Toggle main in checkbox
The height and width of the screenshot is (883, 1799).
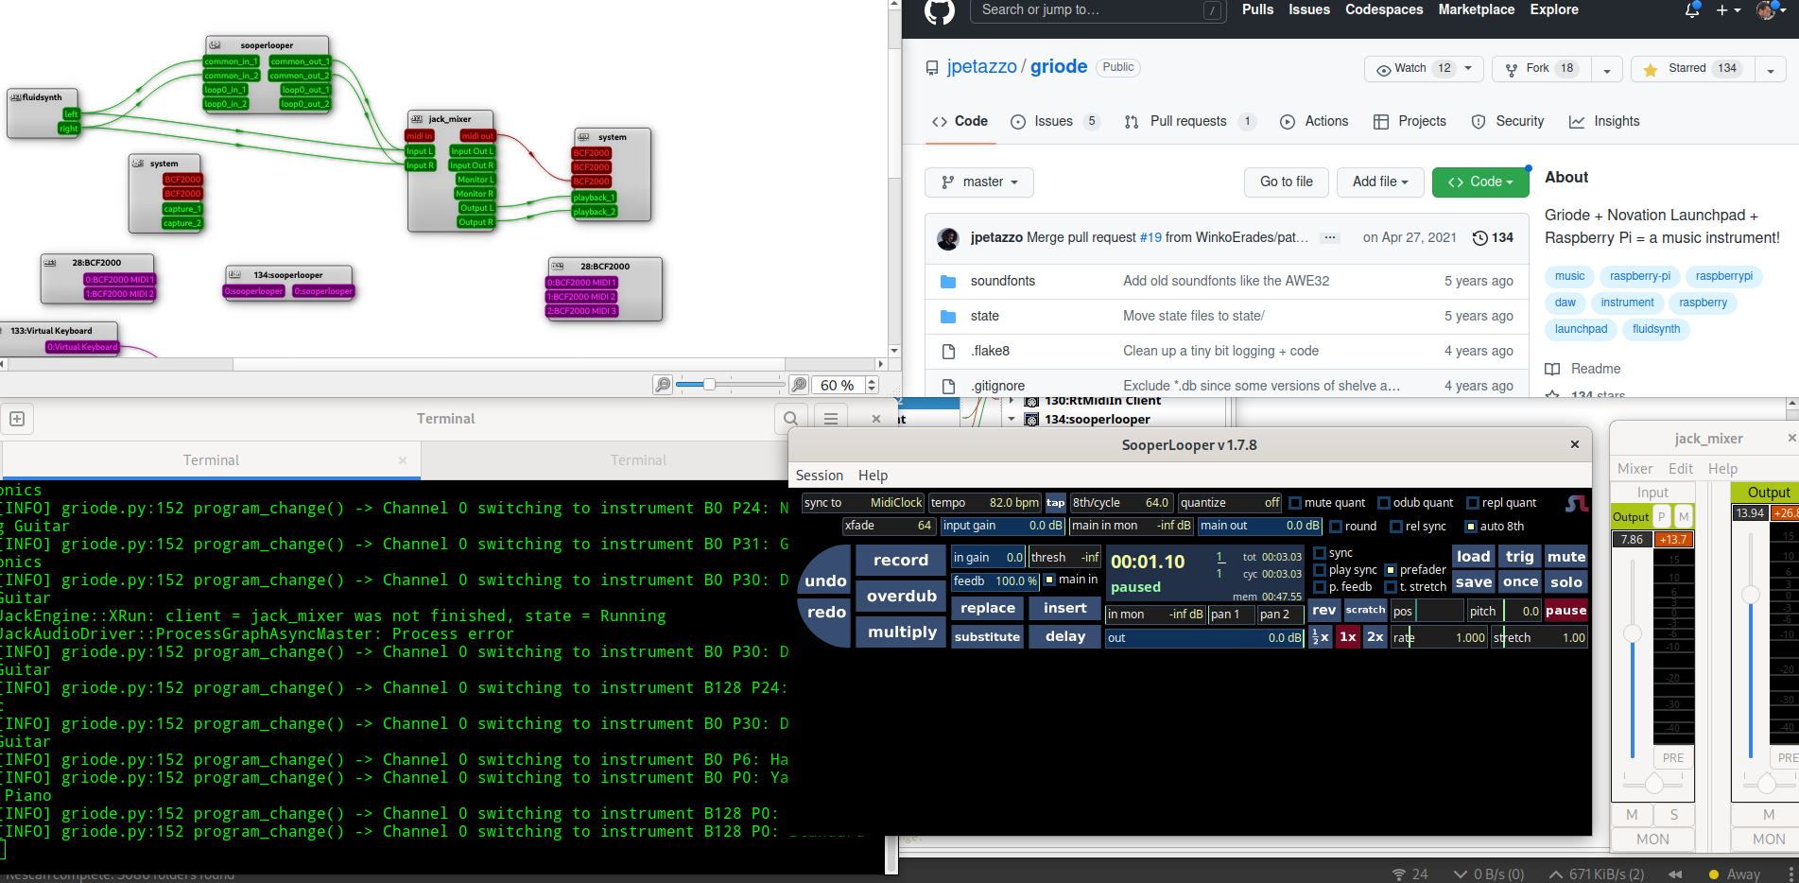(x=1049, y=580)
